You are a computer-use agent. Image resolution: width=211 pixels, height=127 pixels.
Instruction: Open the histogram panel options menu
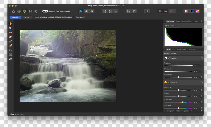pos(202,21)
